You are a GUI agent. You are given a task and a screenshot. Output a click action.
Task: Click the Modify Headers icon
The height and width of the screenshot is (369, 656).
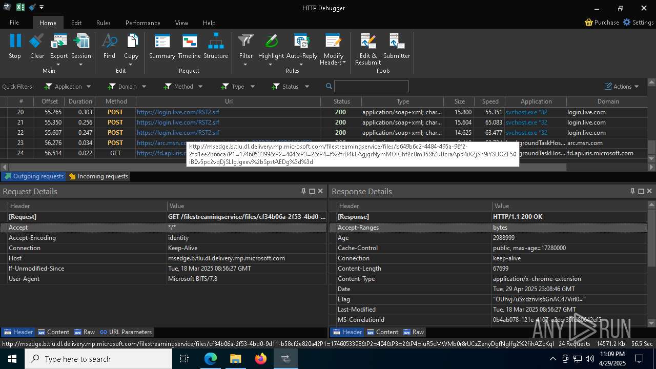[x=333, y=41]
